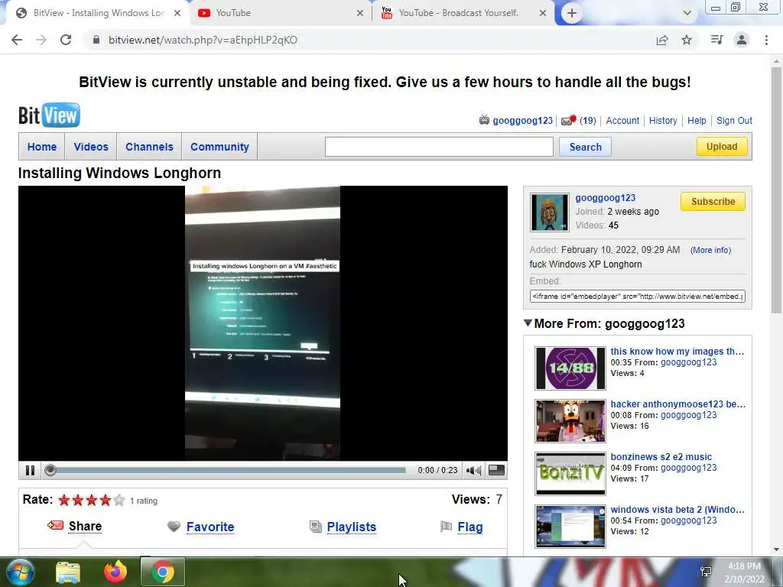Click the browser address bar URL
Image resolution: width=783 pixels, height=587 pixels.
pos(203,40)
